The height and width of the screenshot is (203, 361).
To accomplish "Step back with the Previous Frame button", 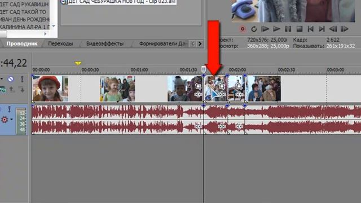I will [333, 29].
